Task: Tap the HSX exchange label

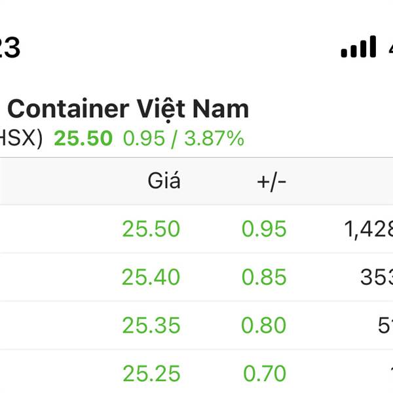Action: [21, 139]
